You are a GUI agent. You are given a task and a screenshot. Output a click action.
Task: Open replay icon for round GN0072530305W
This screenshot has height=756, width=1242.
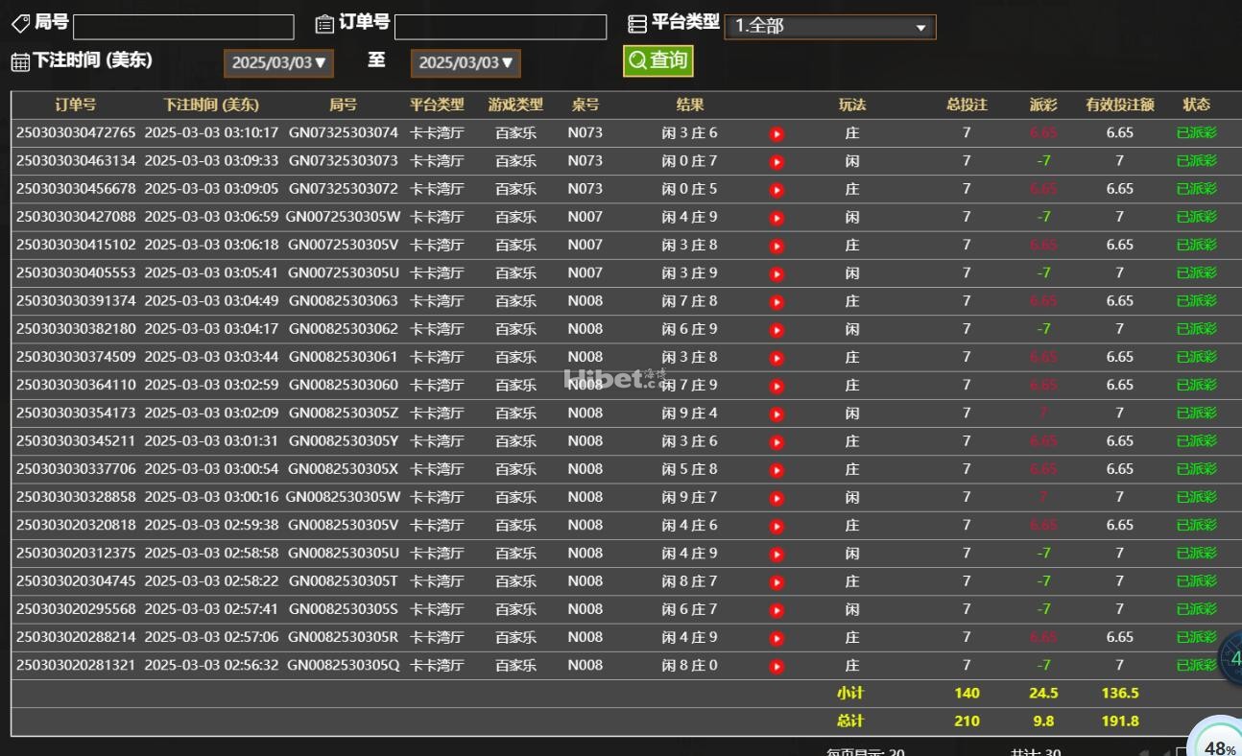click(776, 218)
